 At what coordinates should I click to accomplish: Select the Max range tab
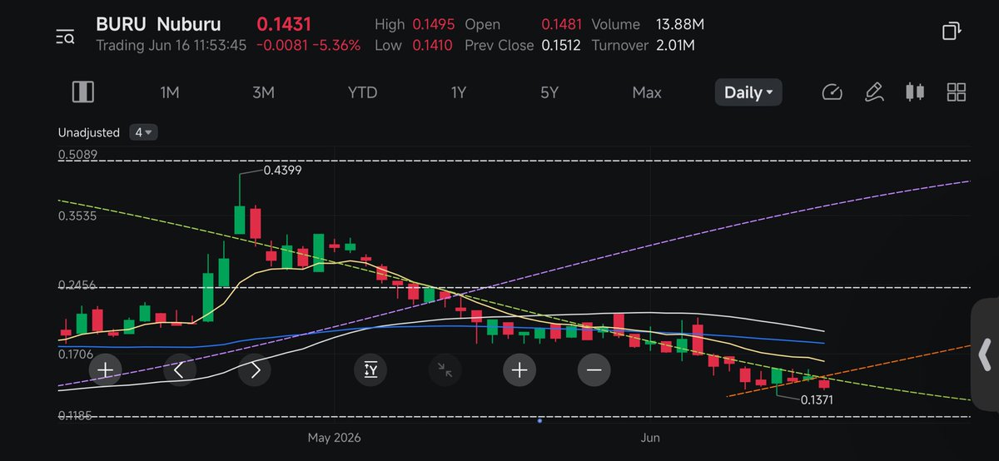tap(647, 92)
